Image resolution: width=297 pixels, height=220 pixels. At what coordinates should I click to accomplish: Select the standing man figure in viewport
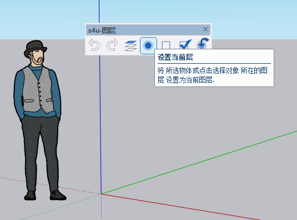pos(40,120)
